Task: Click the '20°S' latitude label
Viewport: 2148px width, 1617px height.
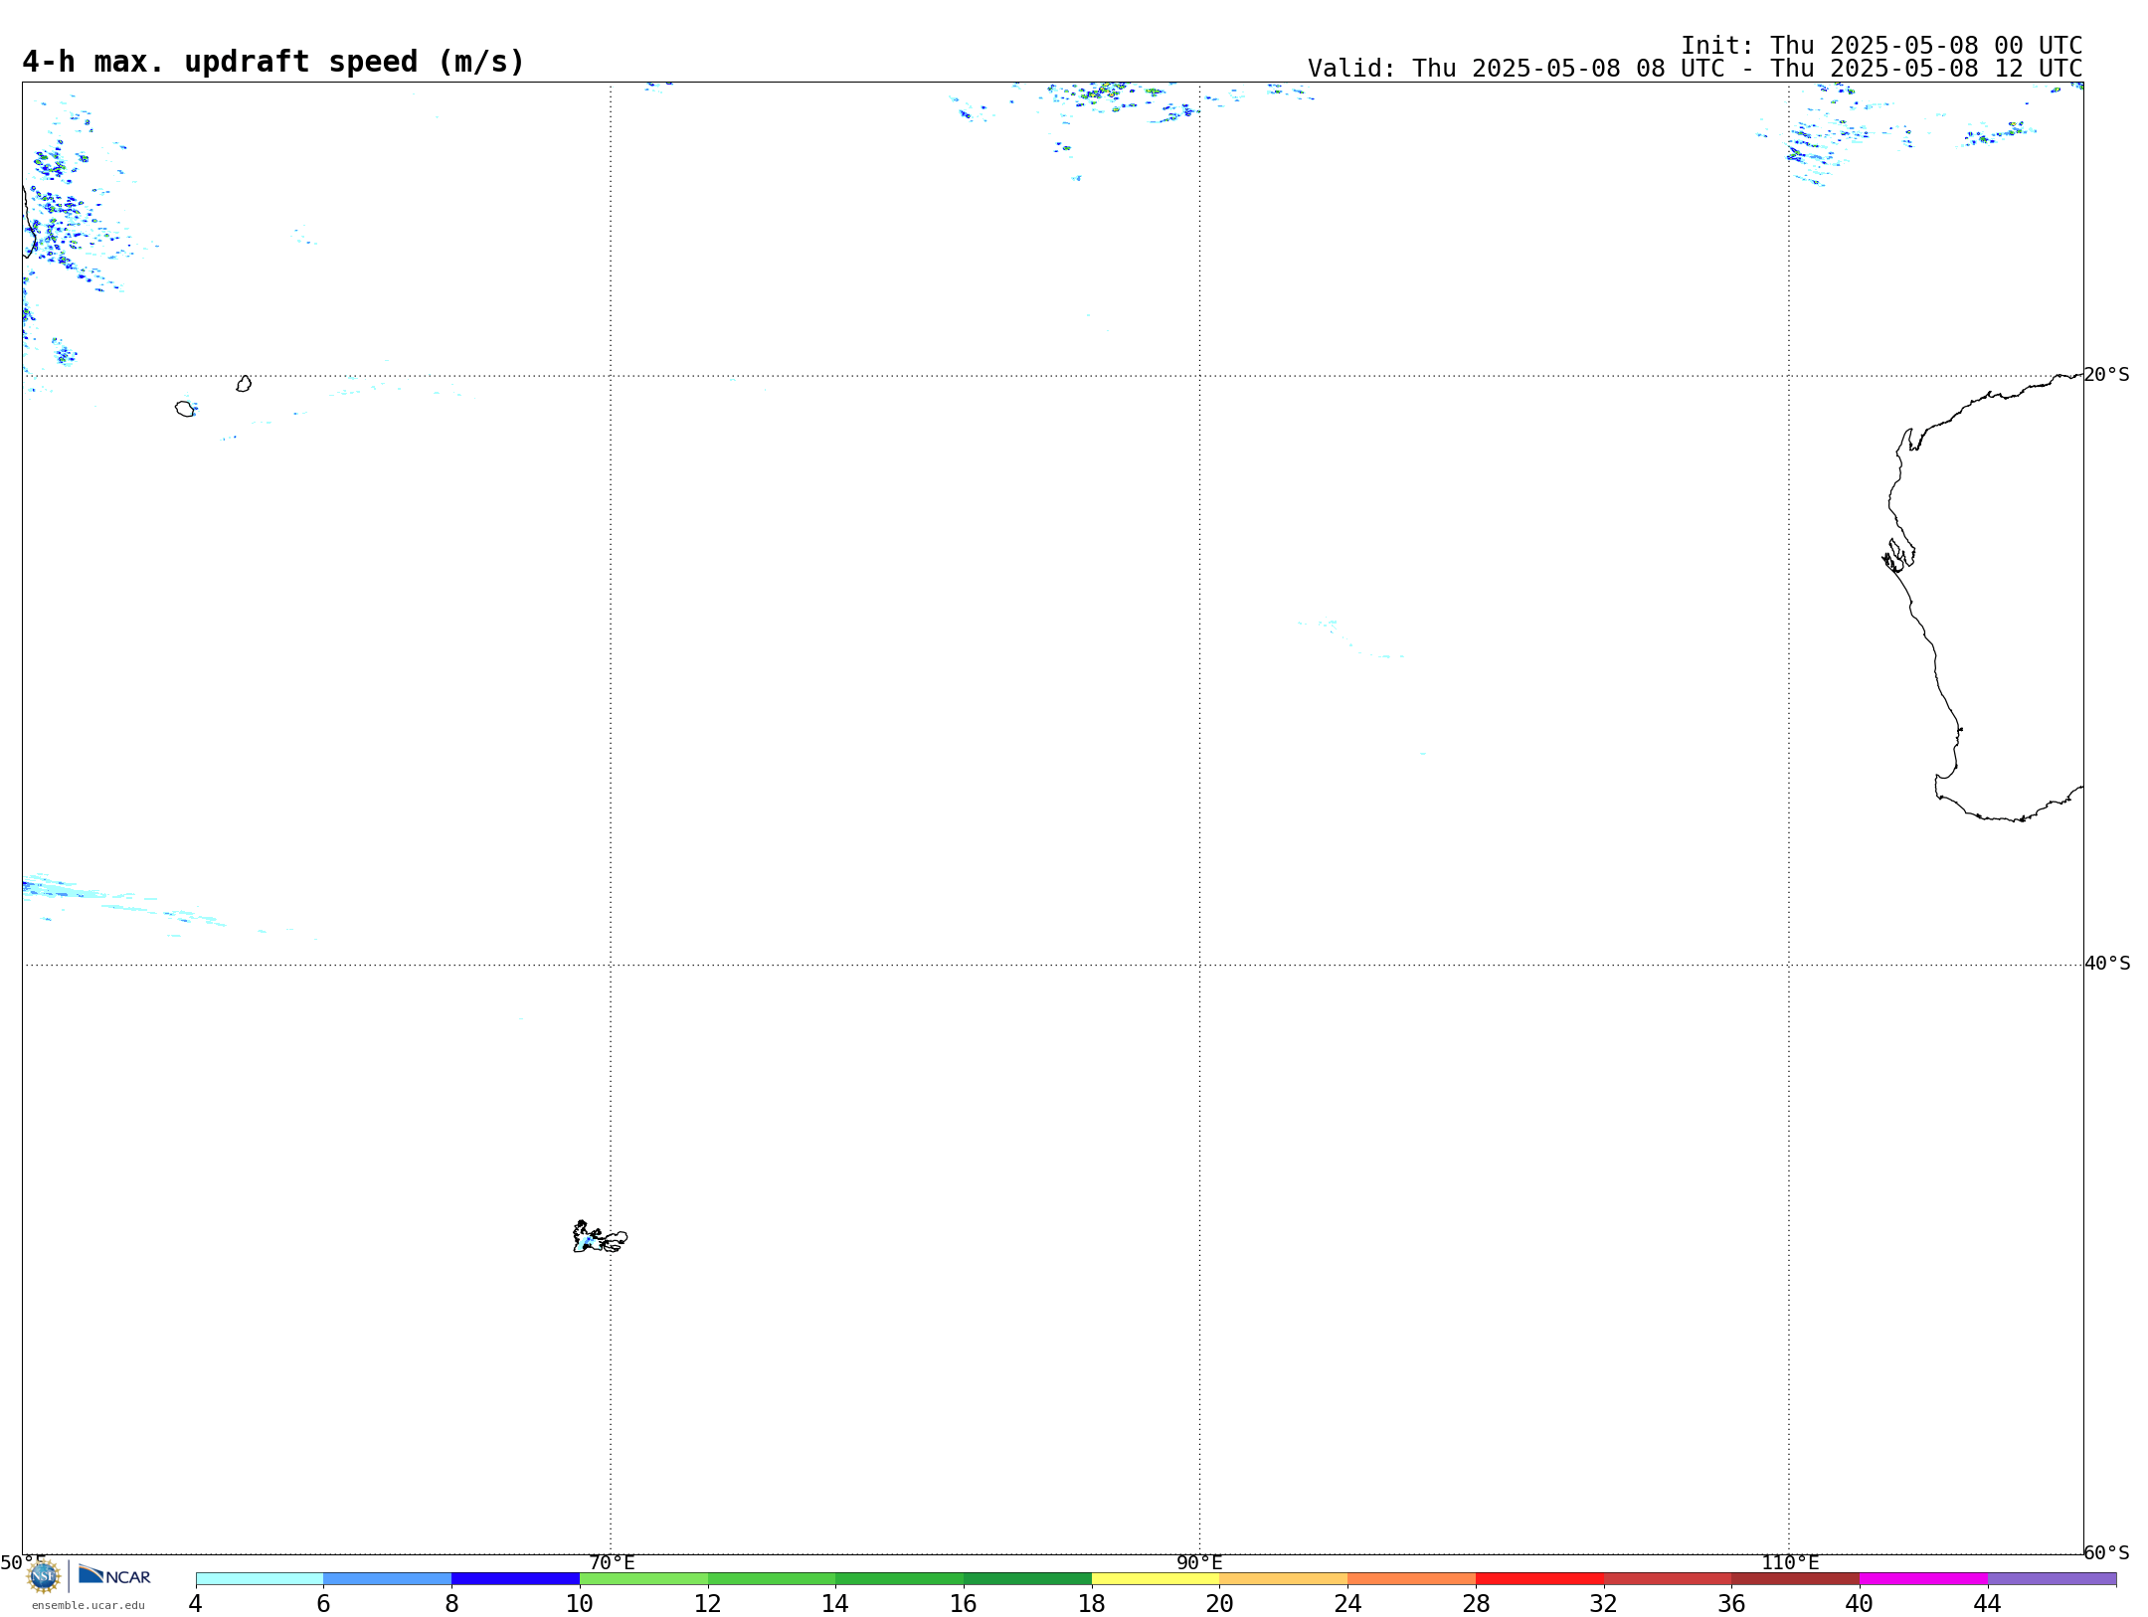Action: (2106, 375)
